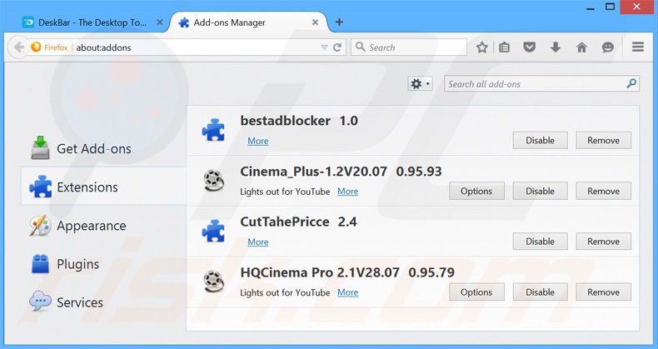Disable the Cinema_Plus extension
The width and height of the screenshot is (658, 349).
pos(540,191)
